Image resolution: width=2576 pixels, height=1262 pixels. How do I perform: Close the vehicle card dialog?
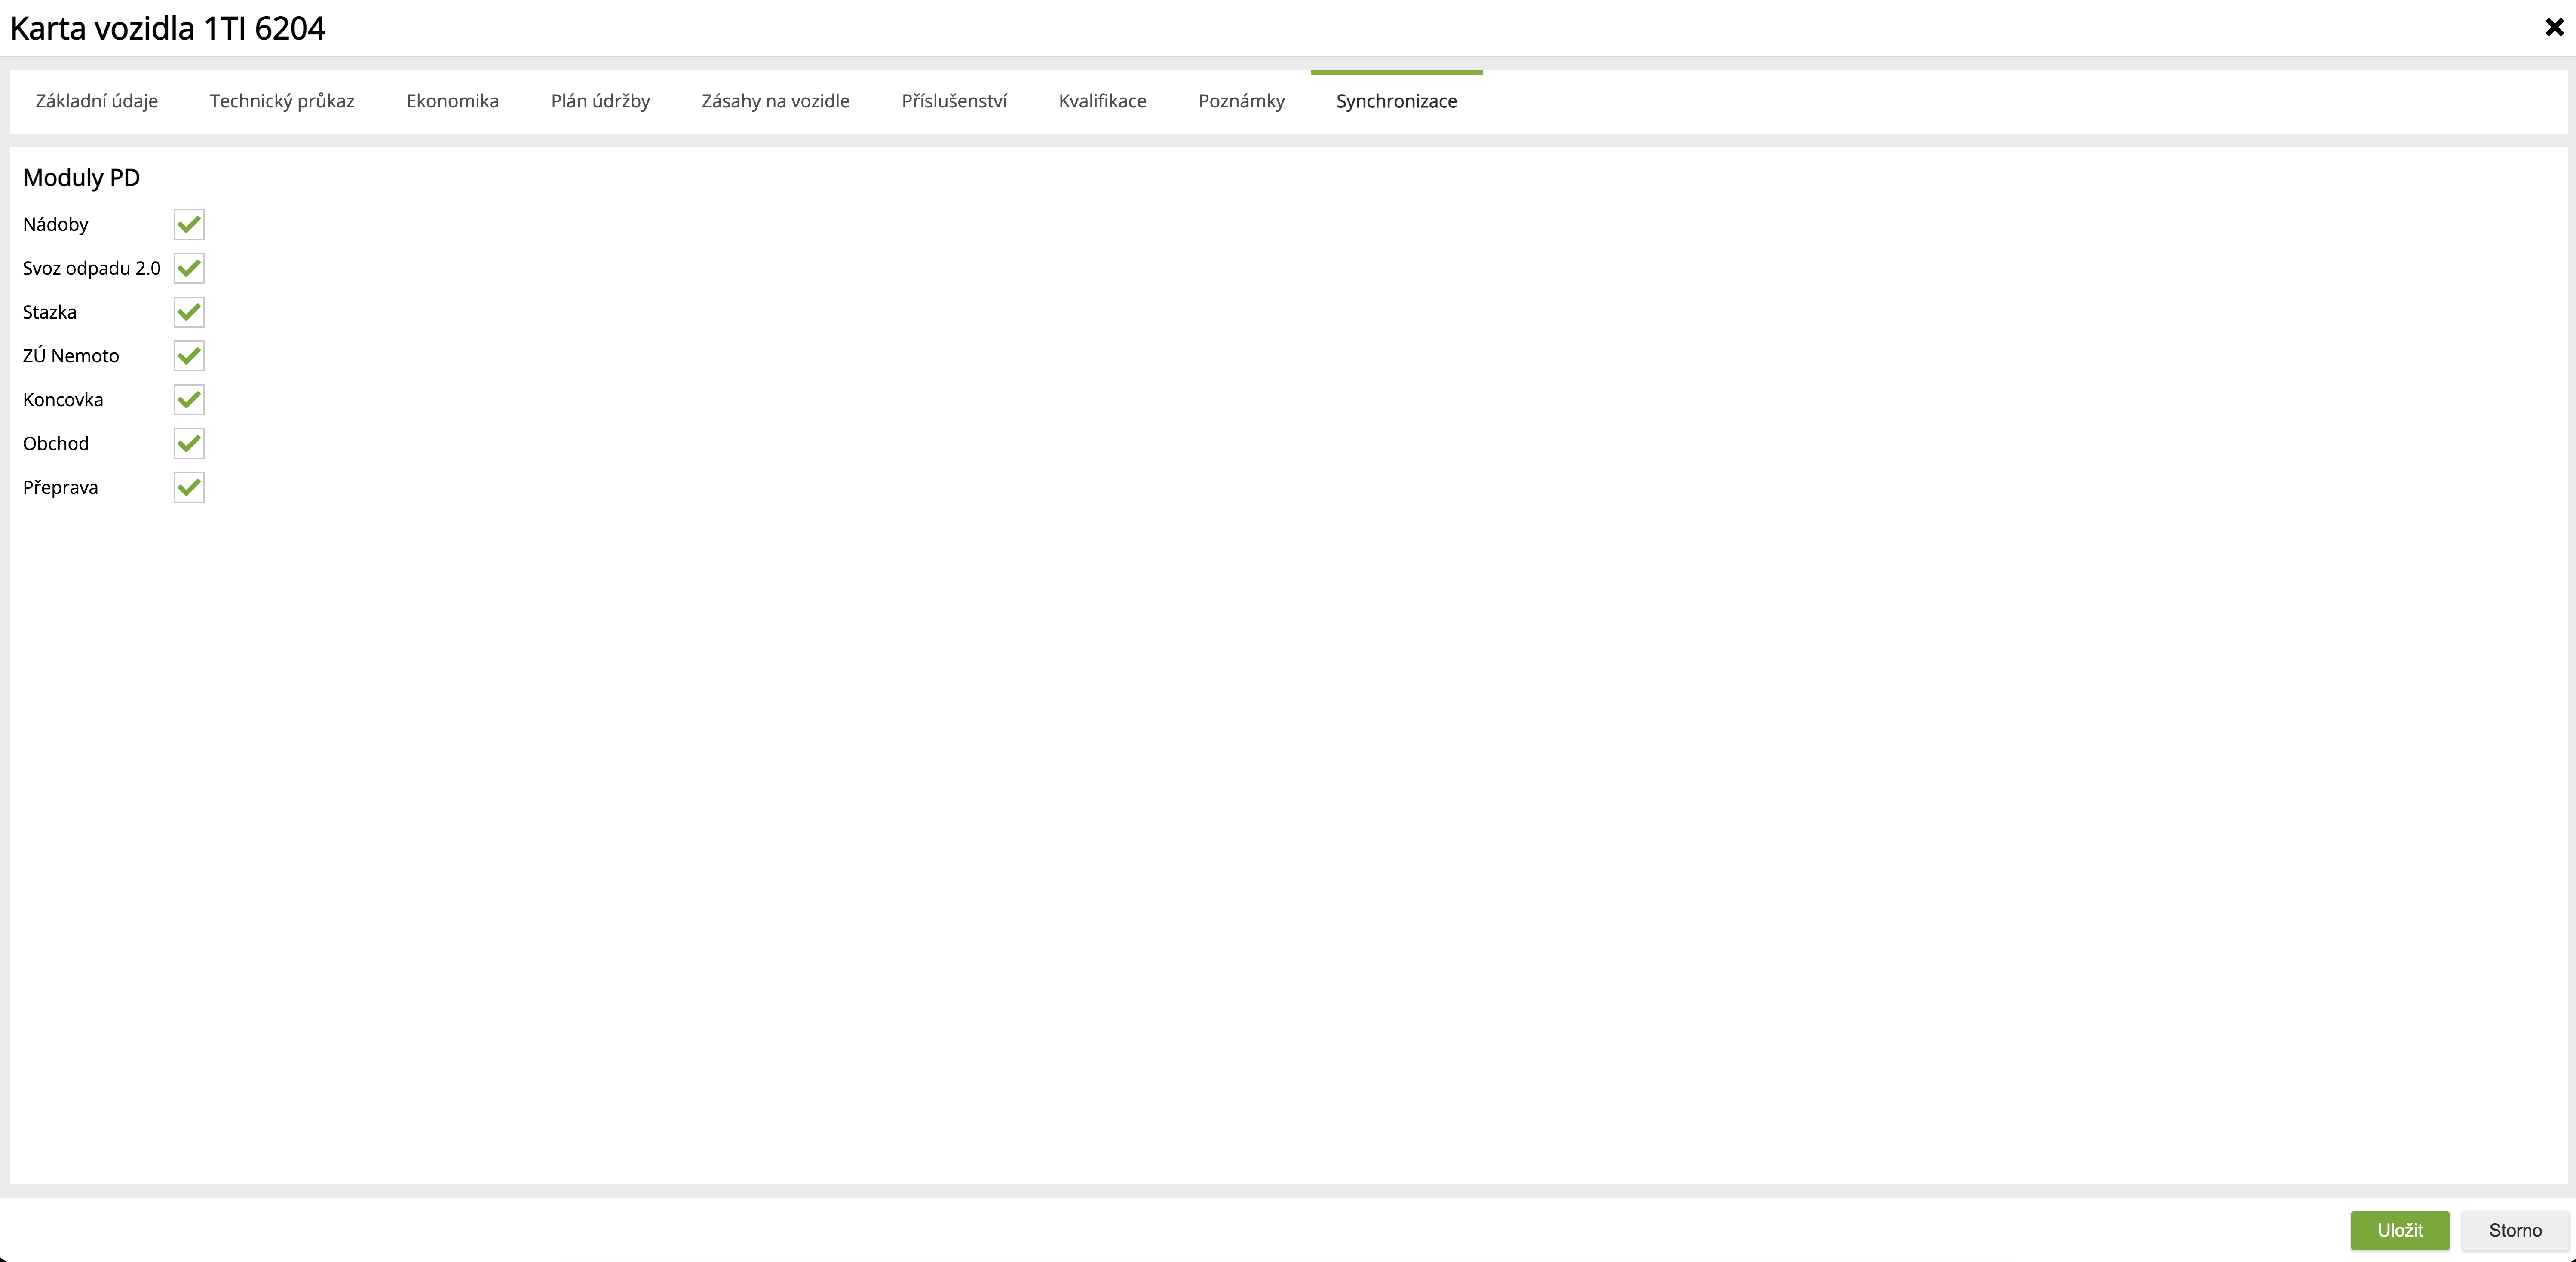click(2554, 28)
